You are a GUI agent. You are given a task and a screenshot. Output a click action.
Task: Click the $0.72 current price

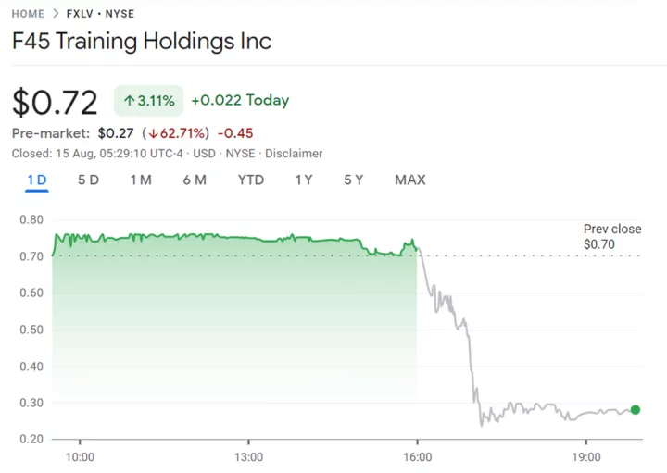[55, 100]
